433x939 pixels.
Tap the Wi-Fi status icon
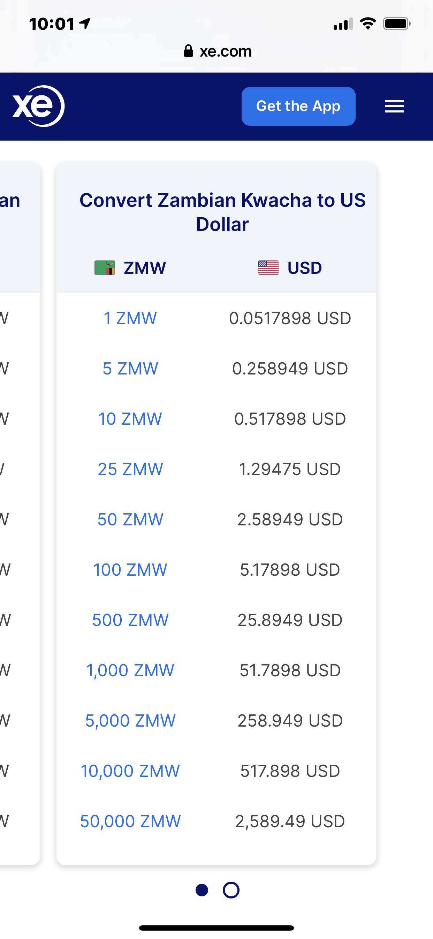pos(368,24)
